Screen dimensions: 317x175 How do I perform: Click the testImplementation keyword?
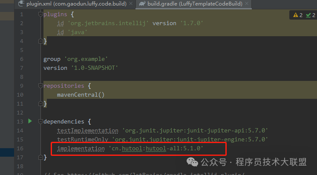pos(88,131)
